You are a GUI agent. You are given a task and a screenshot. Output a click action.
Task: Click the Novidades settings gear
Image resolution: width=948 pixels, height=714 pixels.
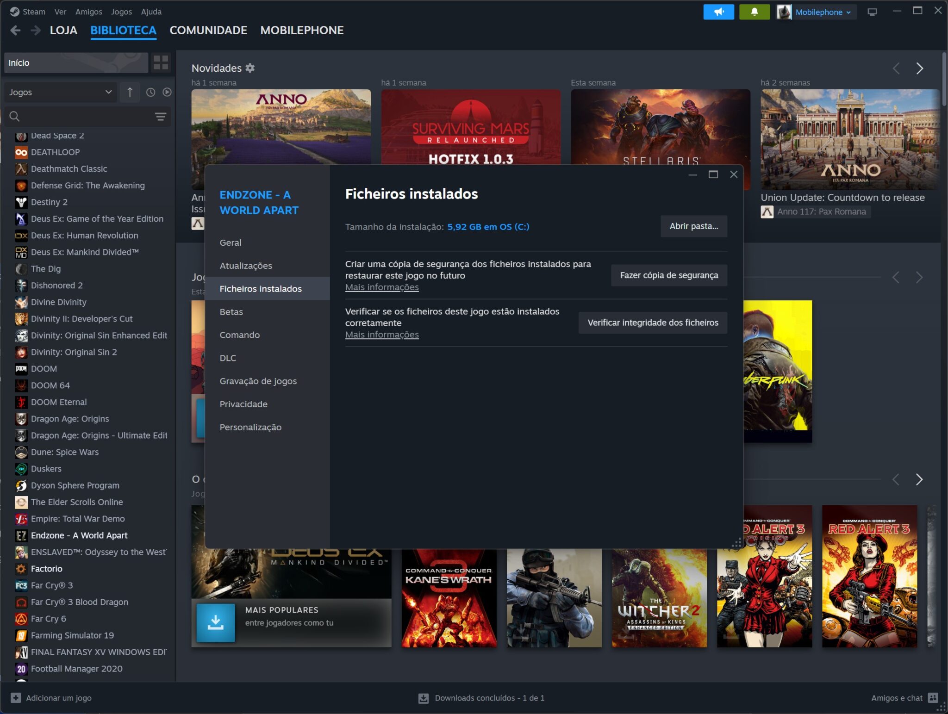pyautogui.click(x=250, y=68)
